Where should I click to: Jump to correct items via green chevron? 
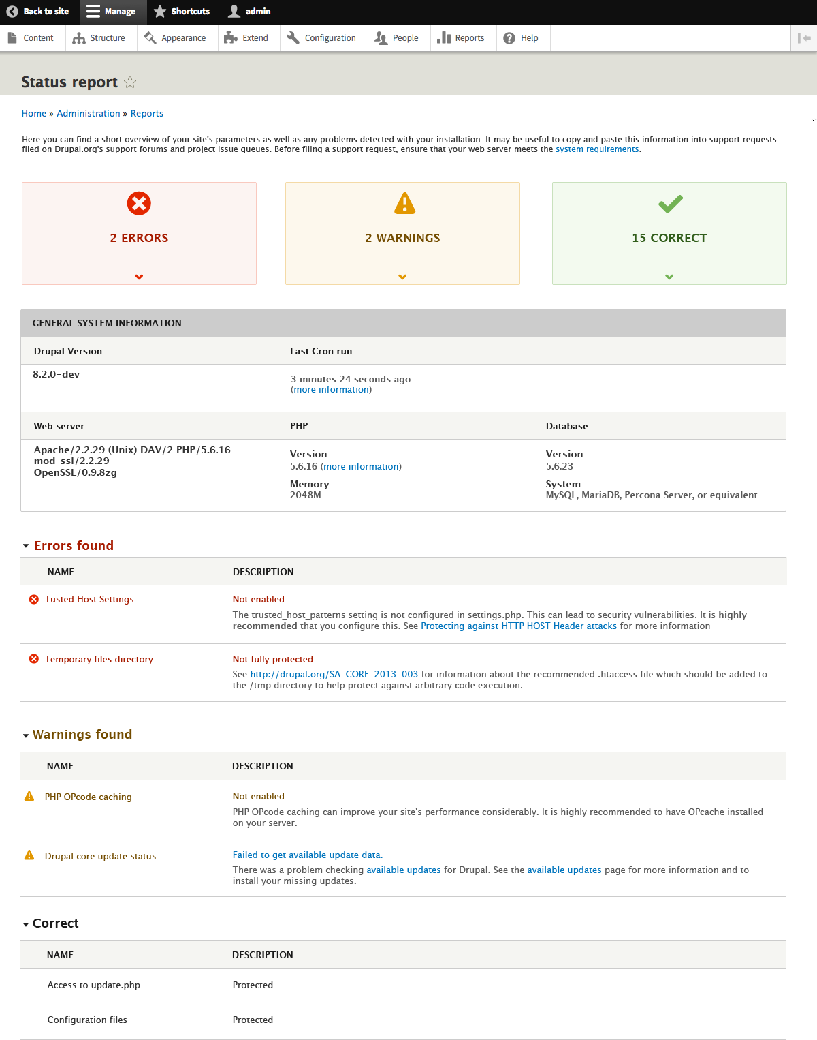click(669, 277)
